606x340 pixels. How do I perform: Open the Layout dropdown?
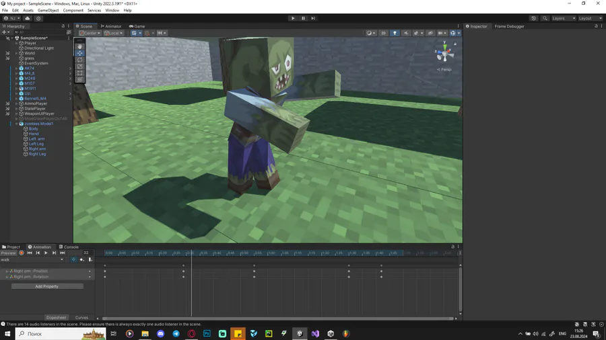coord(590,18)
